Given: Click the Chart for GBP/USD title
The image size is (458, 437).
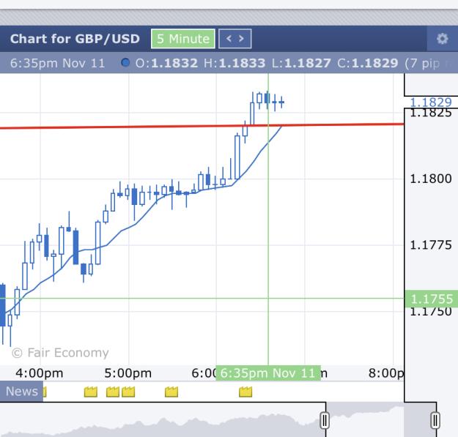Looking at the screenshot, I should tap(75, 39).
